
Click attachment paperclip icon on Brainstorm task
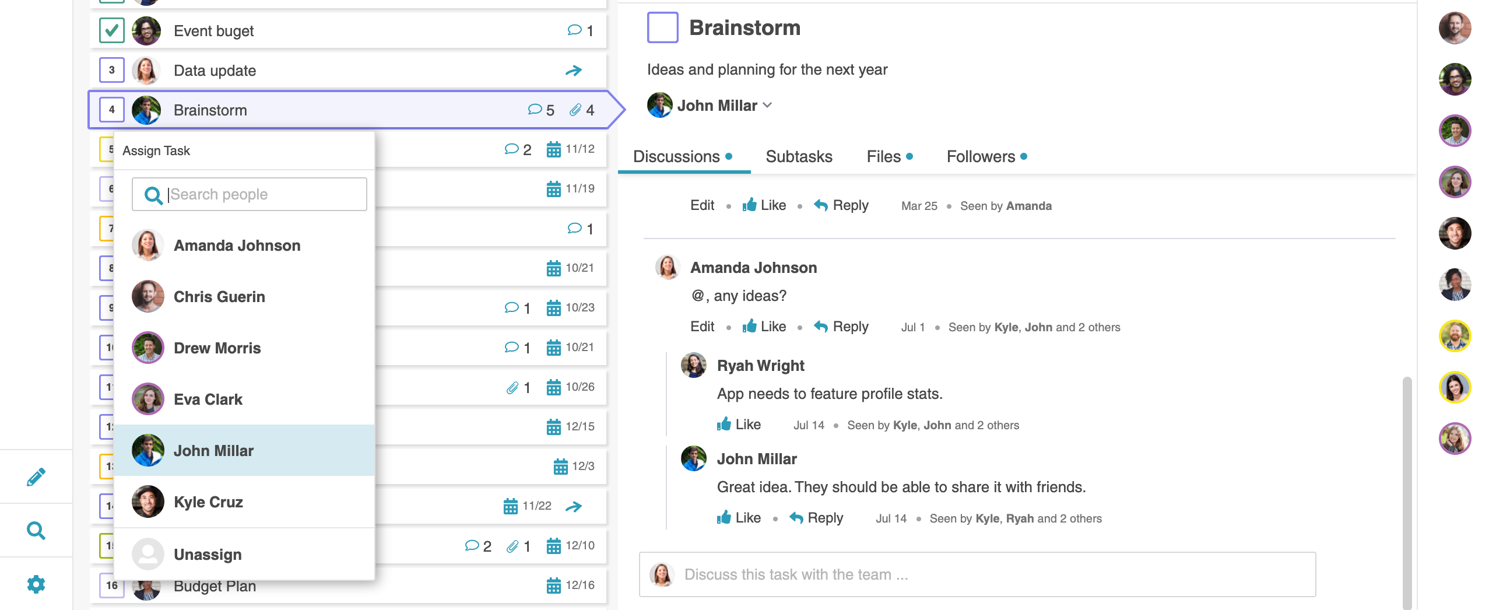(575, 110)
